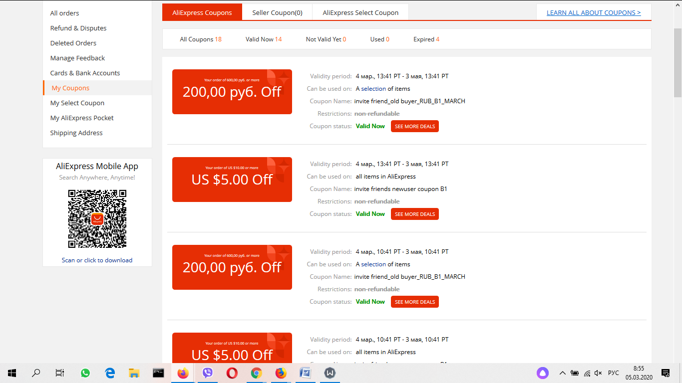The image size is (682, 383).
Task: Click the coupon name 'invite friends newuser coupon B1'
Action: point(401,189)
